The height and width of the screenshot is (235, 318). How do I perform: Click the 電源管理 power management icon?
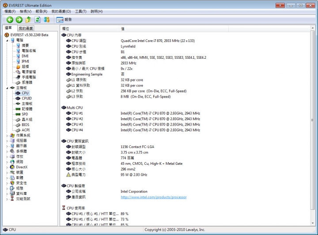pyautogui.click(x=18, y=72)
